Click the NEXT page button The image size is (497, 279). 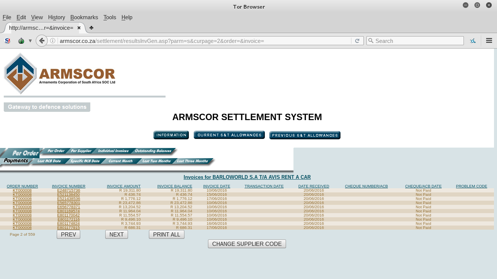[117, 235]
